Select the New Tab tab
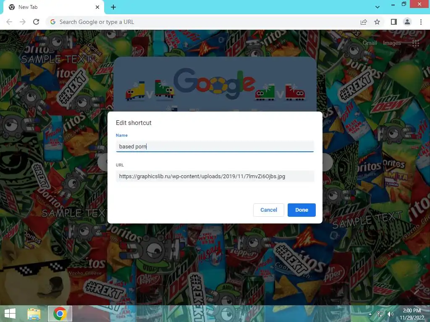430x322 pixels. [53, 7]
